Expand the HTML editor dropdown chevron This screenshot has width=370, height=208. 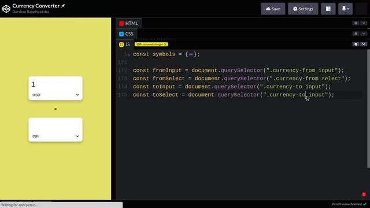coord(364,23)
